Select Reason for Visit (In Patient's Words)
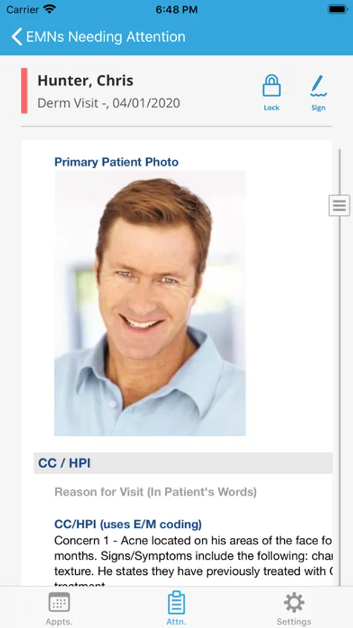 [x=155, y=492]
